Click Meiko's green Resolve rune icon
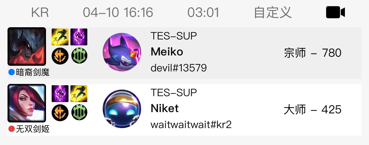 [79, 56]
